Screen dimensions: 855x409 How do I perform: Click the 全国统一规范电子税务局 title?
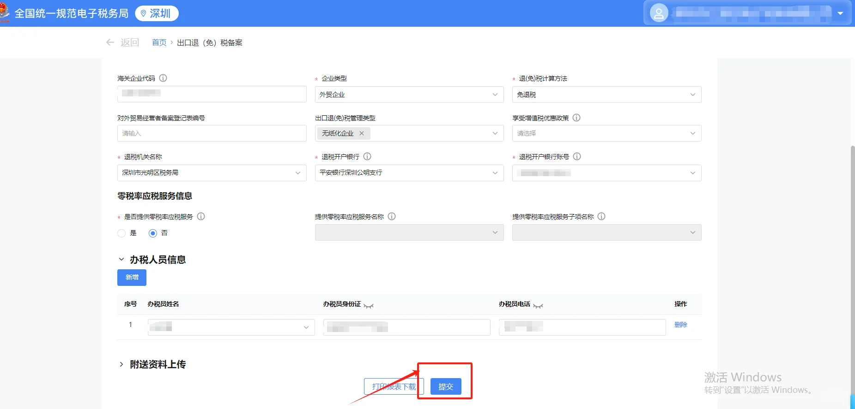(x=72, y=13)
